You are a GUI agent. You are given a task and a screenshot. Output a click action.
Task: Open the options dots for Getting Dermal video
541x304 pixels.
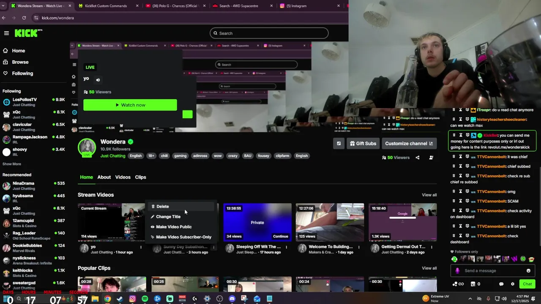pyautogui.click(x=432, y=247)
